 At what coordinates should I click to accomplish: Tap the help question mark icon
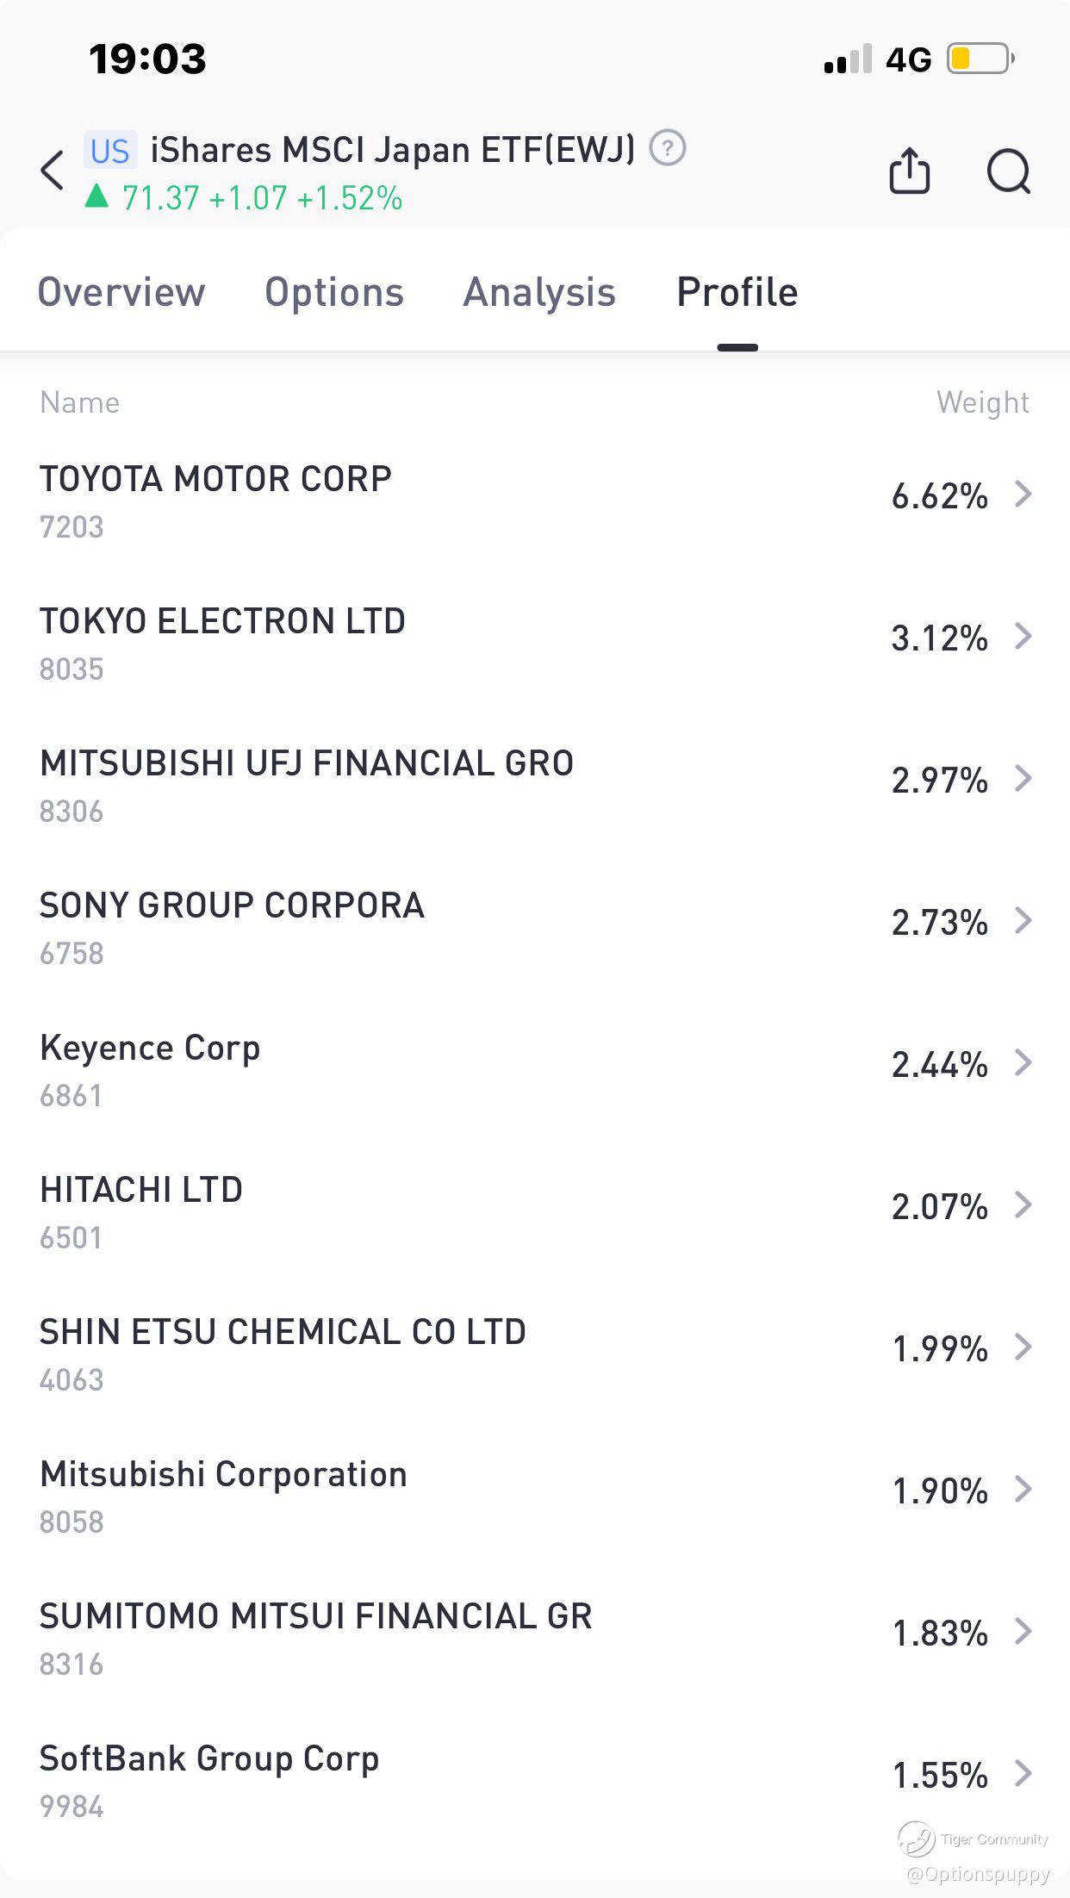[x=667, y=148]
